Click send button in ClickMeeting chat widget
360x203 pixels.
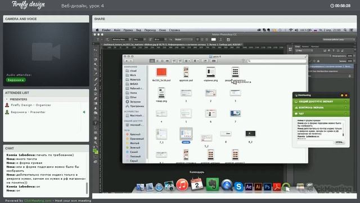coord(339,142)
